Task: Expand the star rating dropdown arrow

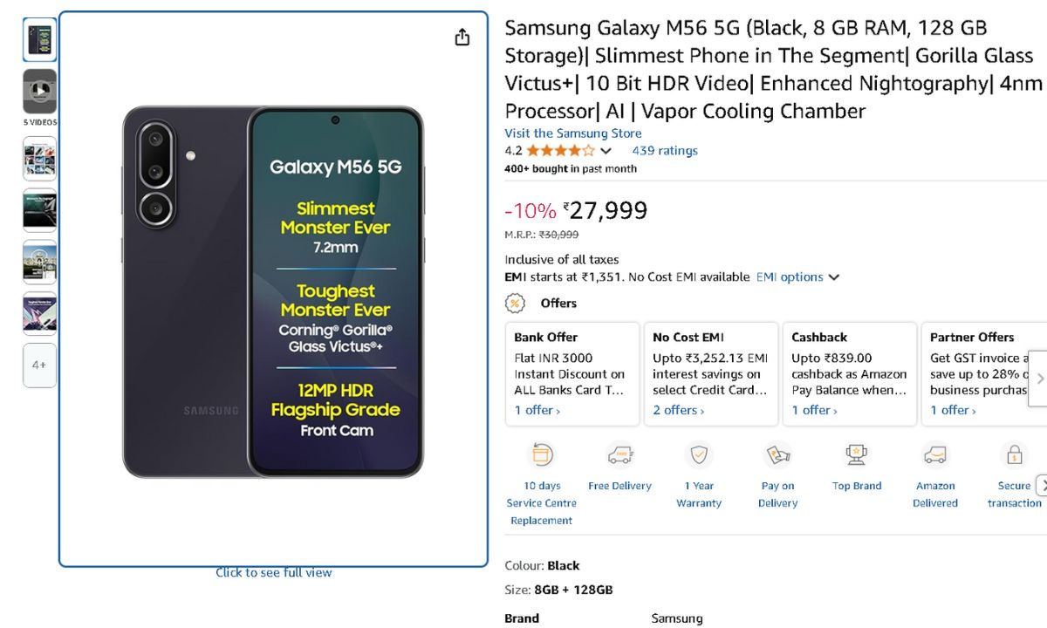Action: tap(606, 151)
